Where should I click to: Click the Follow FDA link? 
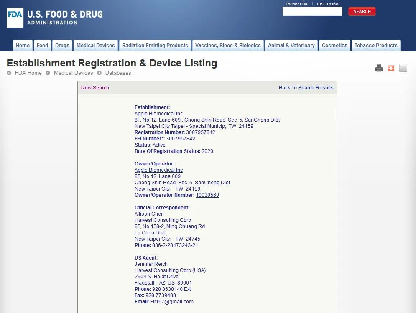click(296, 4)
